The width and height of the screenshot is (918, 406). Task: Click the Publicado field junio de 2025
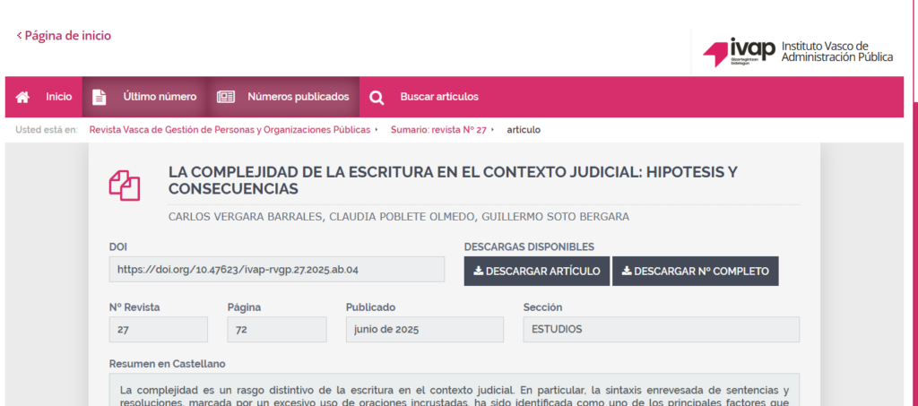pyautogui.click(x=424, y=329)
